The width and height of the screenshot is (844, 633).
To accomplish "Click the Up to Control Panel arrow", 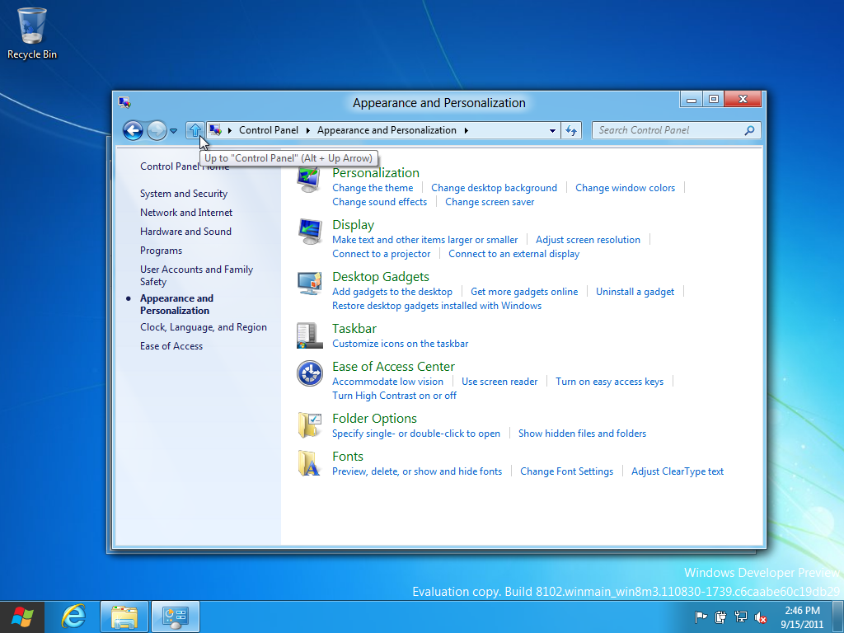I will [195, 130].
